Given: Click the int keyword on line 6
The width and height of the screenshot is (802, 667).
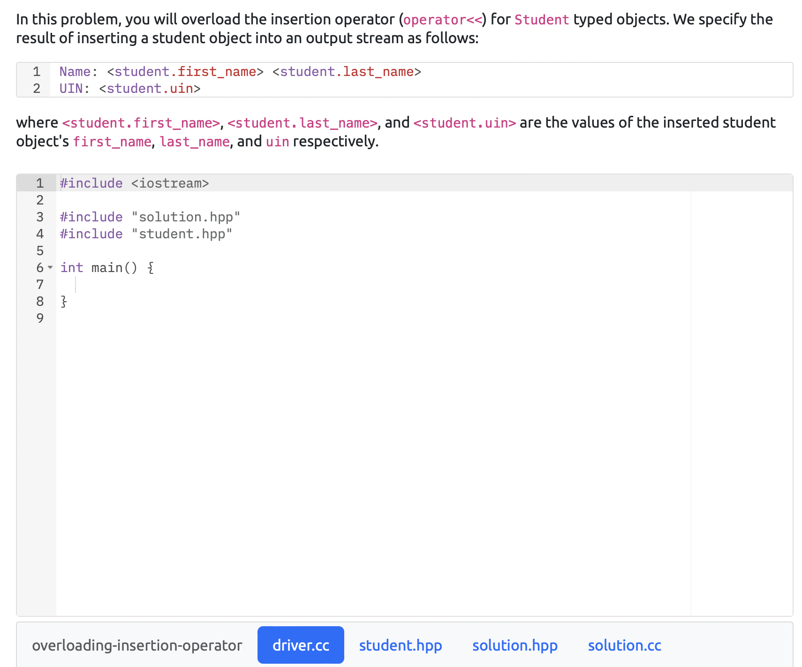Looking at the screenshot, I should 71,268.
